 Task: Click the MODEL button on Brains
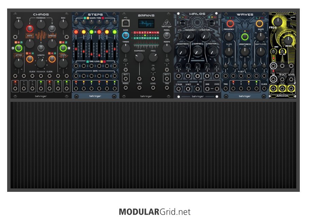(167, 35)
